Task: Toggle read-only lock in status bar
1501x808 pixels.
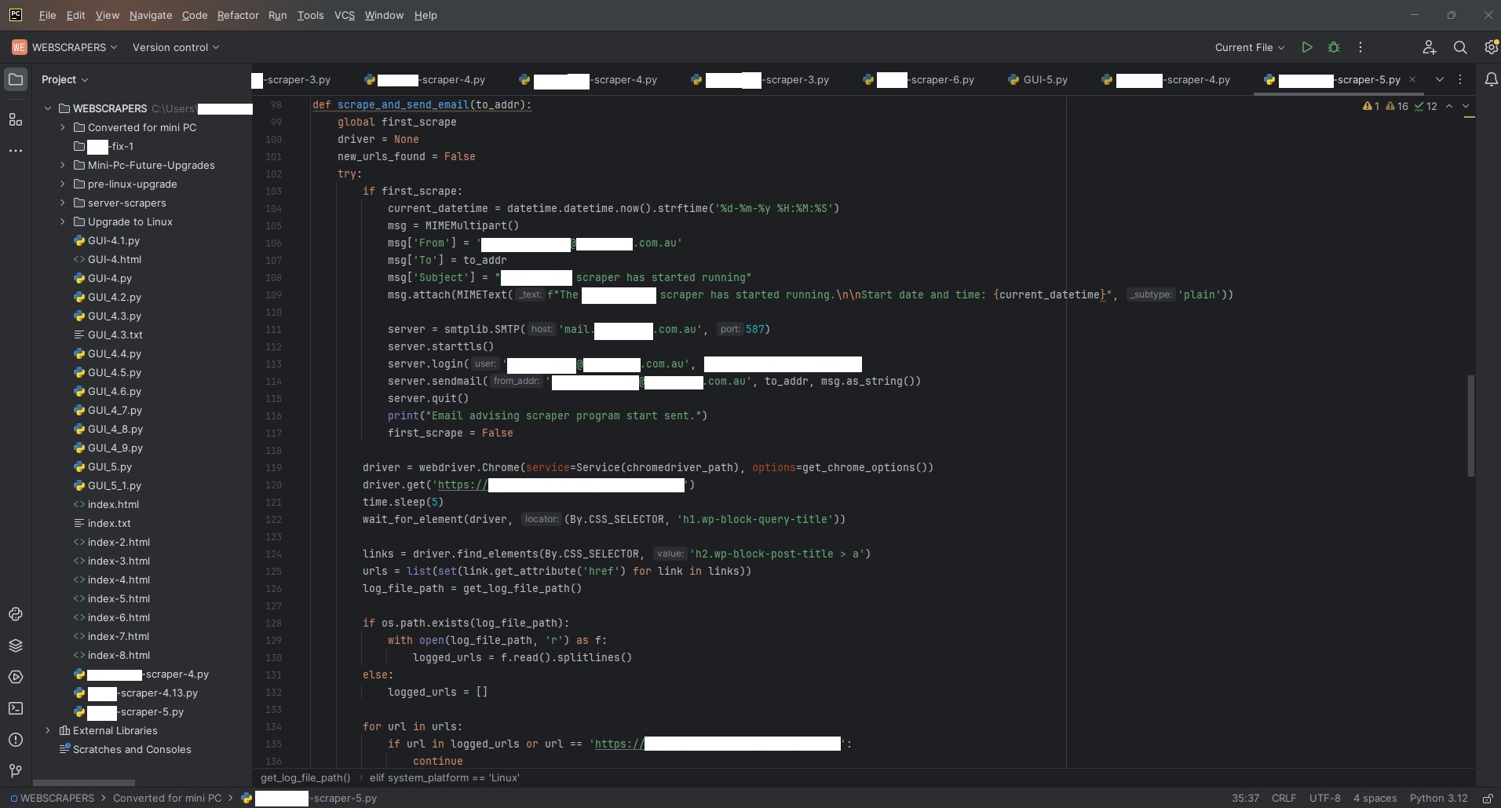Action: (x=1487, y=799)
